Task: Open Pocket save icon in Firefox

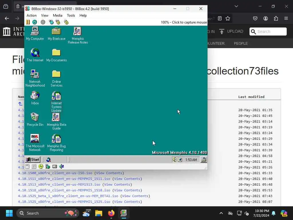Action: [255, 18]
